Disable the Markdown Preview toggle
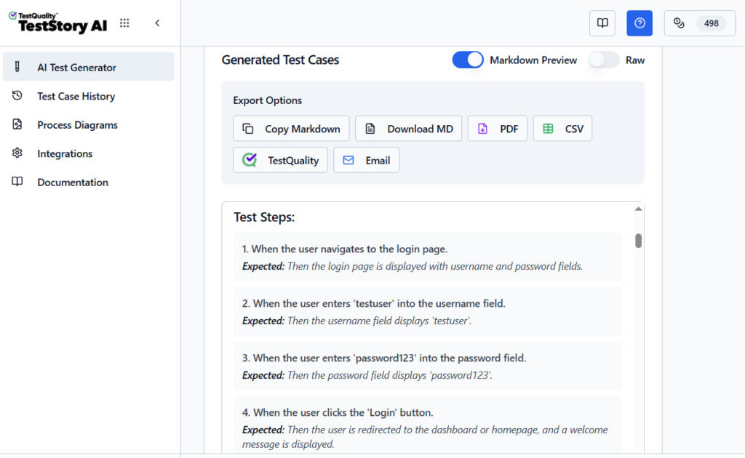Screen dimensions: 745x458 point(468,60)
